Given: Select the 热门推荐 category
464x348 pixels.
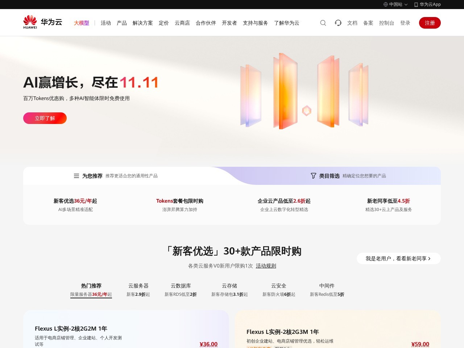Looking at the screenshot, I should coord(91,286).
